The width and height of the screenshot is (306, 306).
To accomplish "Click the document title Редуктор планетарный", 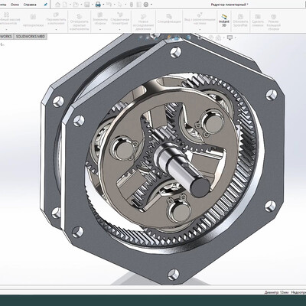I will [x=229, y=5].
